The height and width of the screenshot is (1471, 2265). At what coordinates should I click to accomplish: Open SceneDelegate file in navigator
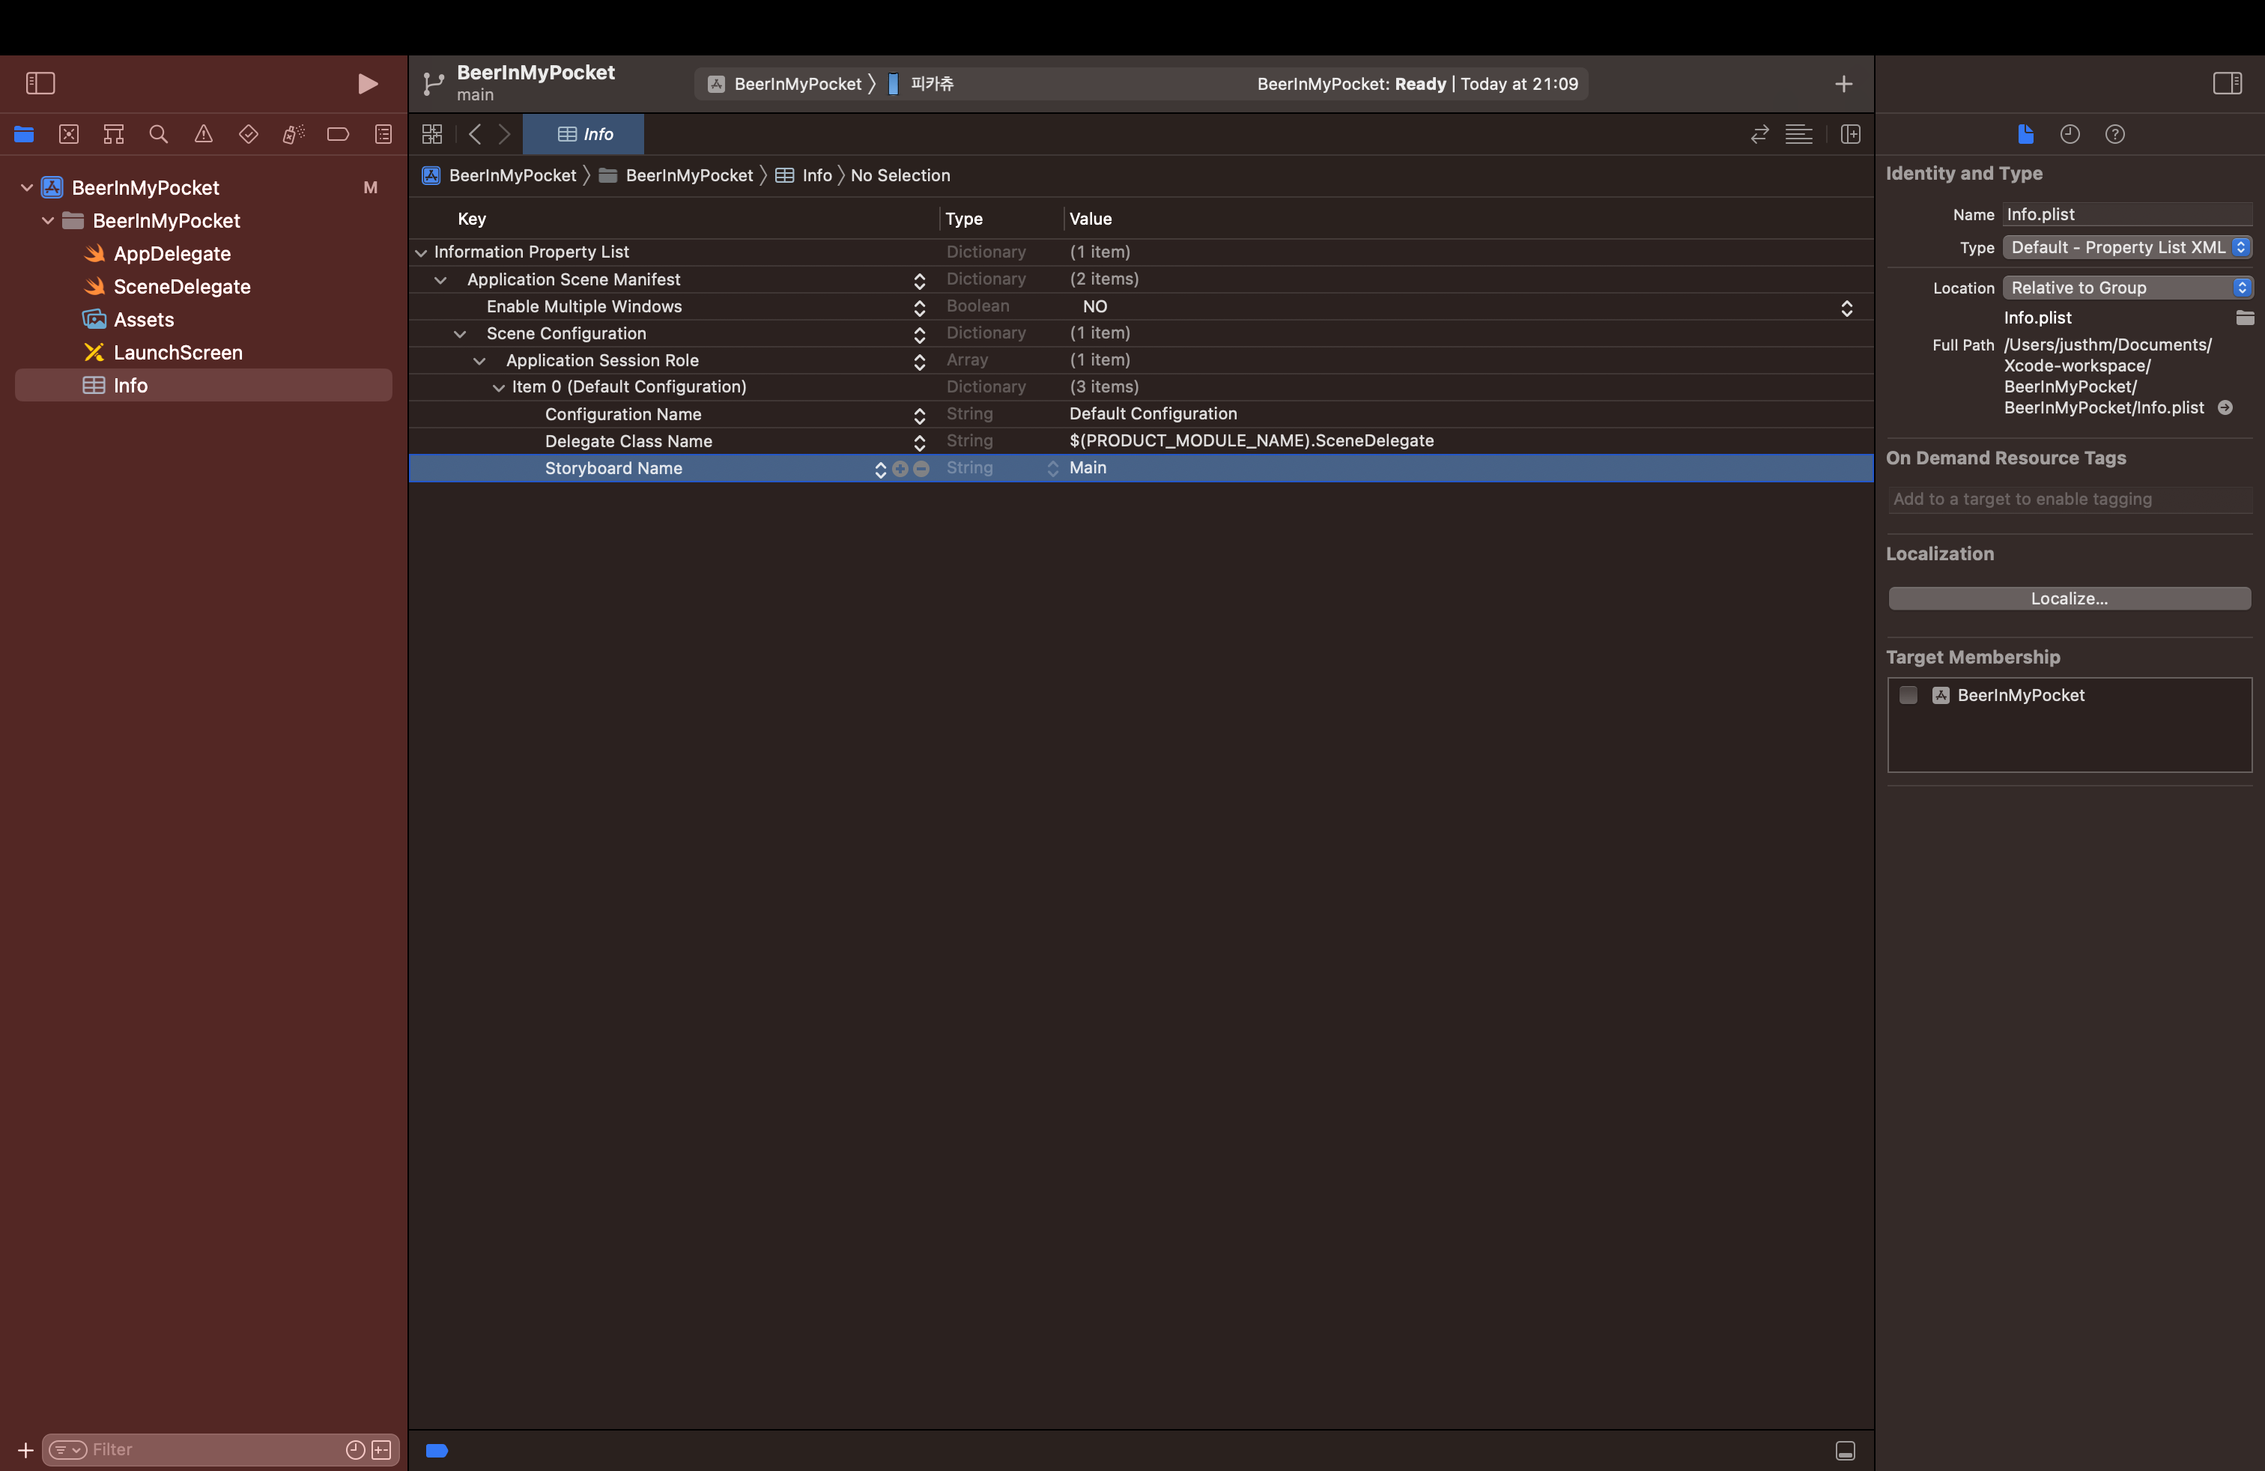click(182, 286)
